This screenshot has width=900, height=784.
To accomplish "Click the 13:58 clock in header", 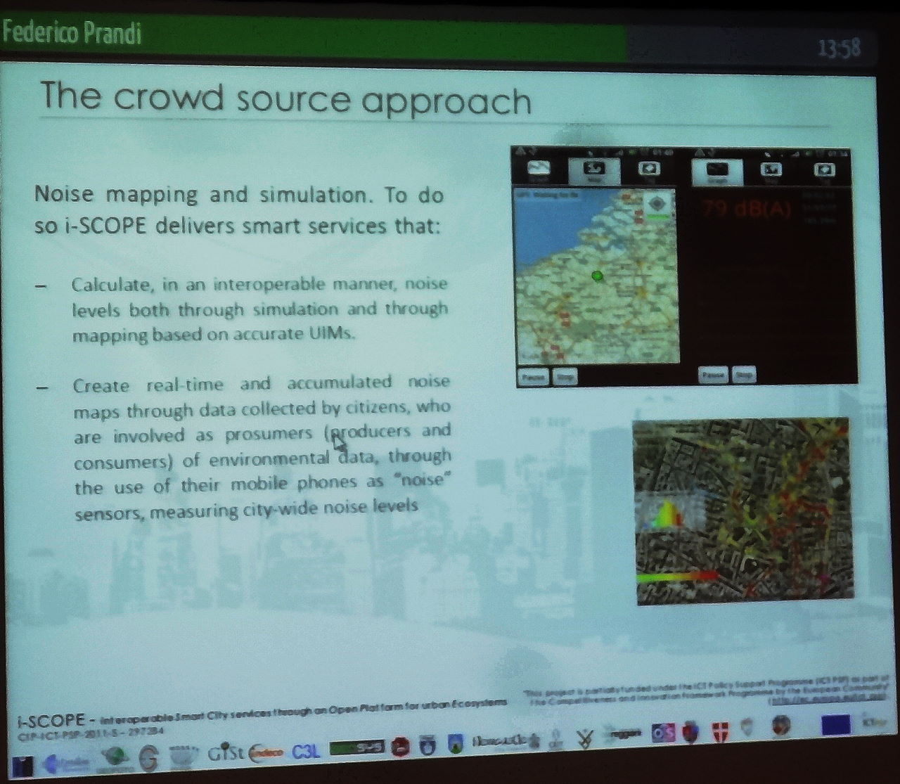I will (x=839, y=48).
